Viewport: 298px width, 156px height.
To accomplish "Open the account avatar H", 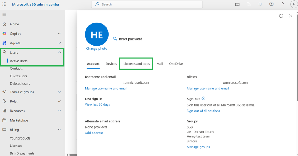I will click(294, 4).
